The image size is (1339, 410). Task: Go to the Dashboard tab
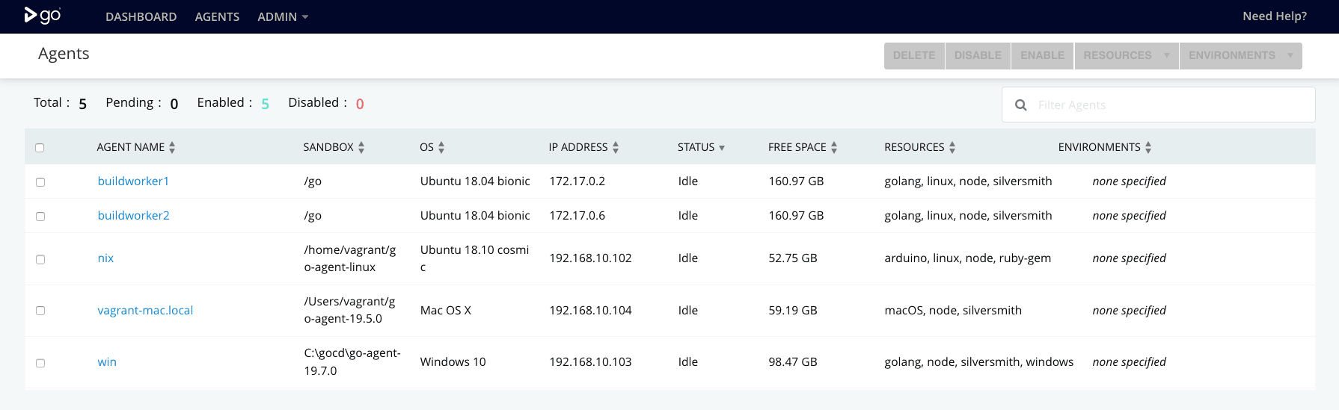tap(141, 16)
